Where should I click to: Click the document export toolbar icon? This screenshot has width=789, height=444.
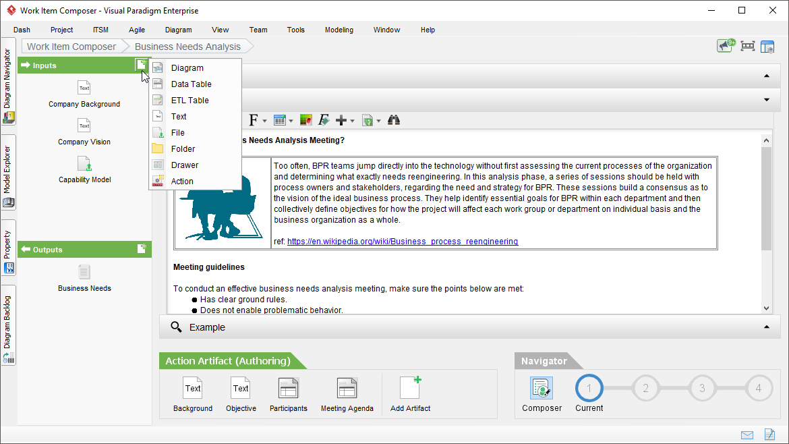coord(368,120)
